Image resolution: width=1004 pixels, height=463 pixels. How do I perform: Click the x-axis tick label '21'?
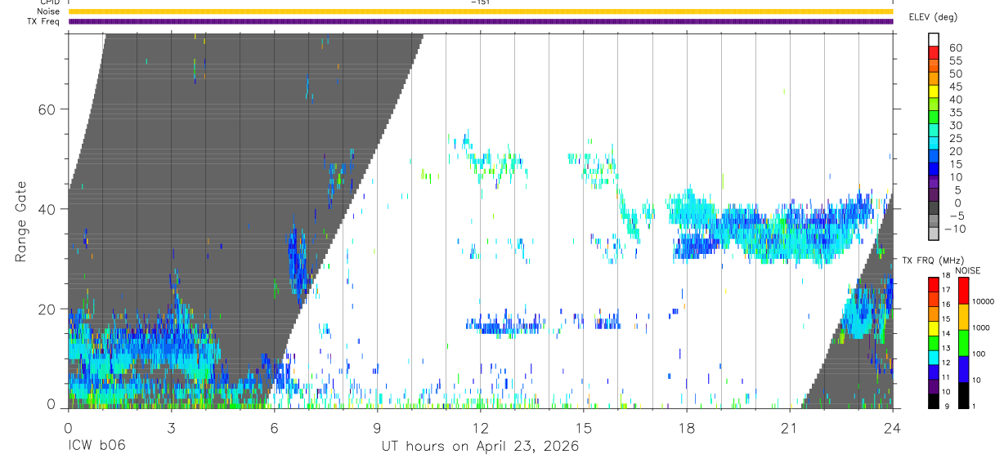click(x=789, y=427)
